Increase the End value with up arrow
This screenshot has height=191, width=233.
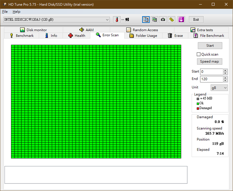pyautogui.click(x=225, y=78)
